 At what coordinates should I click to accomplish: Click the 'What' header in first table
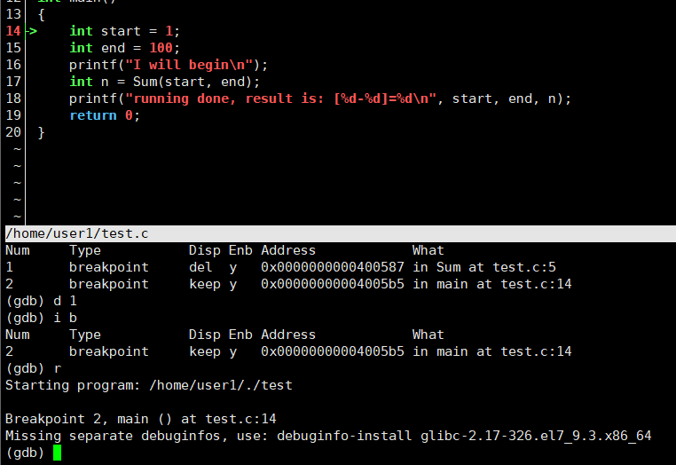(428, 250)
